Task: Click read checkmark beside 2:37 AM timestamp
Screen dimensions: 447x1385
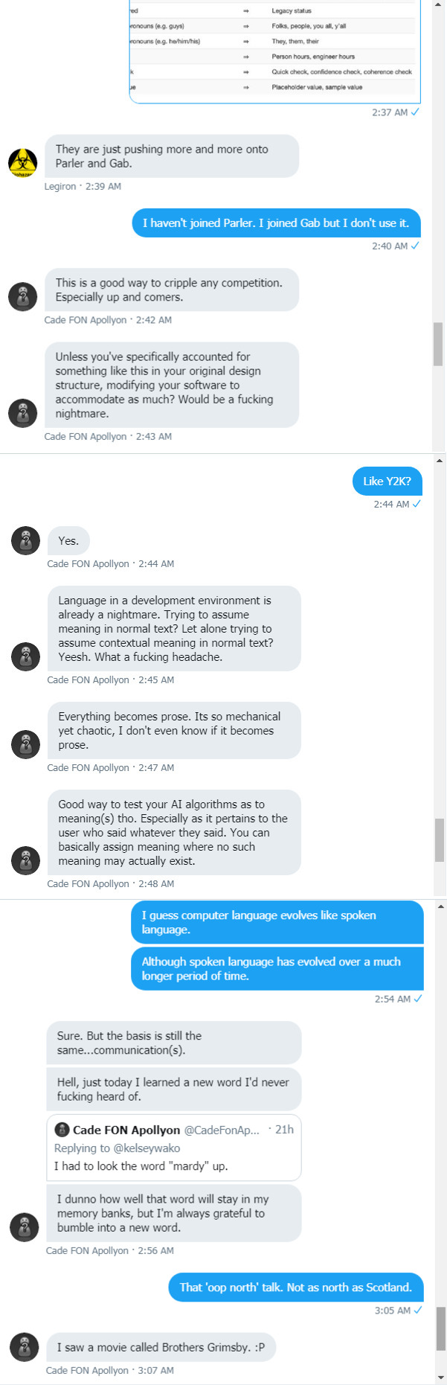Action: [x=415, y=112]
